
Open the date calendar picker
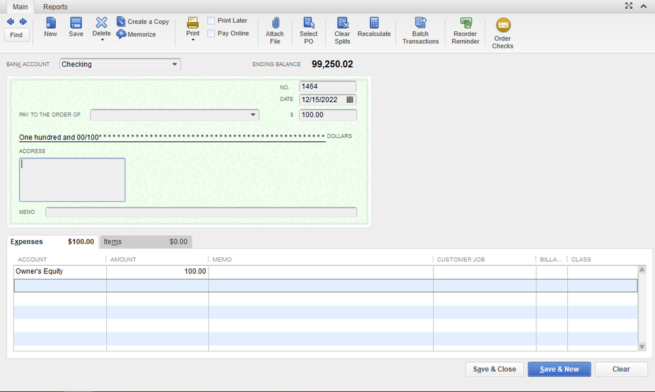(350, 99)
